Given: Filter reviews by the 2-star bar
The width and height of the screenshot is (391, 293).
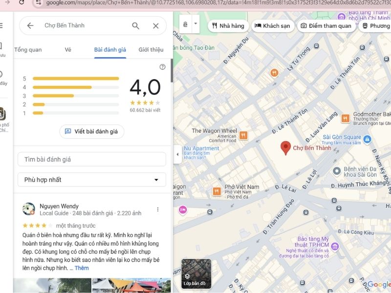Looking at the screenshot, I should point(76,105).
